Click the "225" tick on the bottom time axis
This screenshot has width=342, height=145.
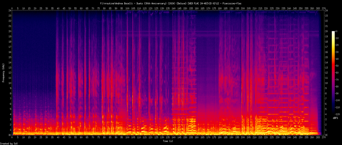point(272,138)
